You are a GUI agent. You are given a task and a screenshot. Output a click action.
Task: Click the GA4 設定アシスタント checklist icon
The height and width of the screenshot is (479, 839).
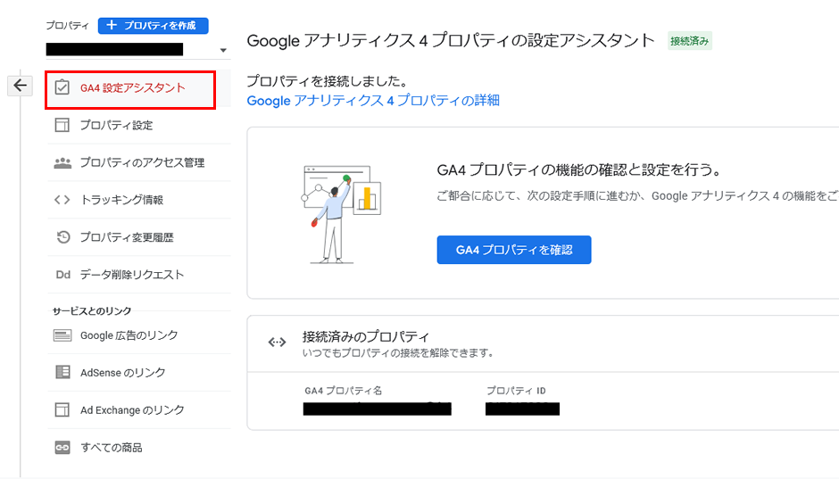click(x=62, y=87)
